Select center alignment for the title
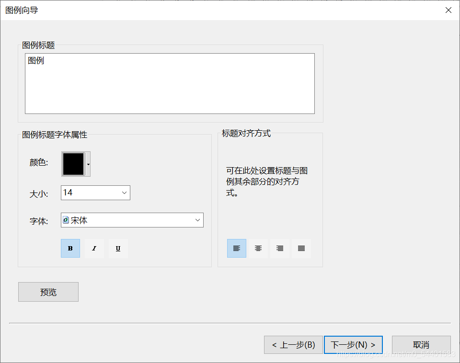460x363 pixels. [x=258, y=249]
